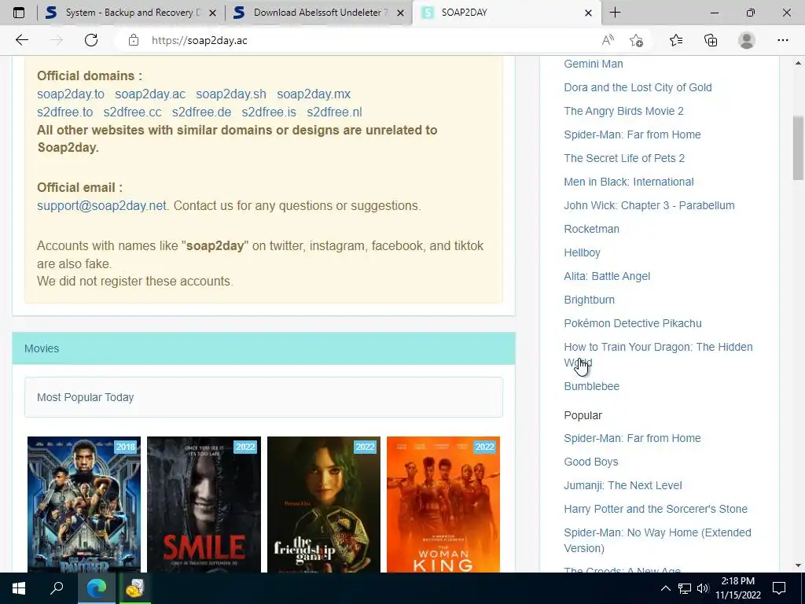Image resolution: width=805 pixels, height=604 pixels.
Task: Open Alita: Battle Angel link
Action: 607,276
